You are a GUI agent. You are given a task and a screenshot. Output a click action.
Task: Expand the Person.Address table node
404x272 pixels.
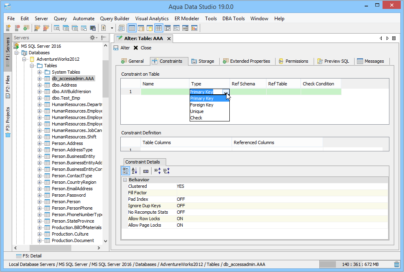40,143
